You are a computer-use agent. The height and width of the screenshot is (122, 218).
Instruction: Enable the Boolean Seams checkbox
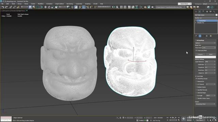click(x=197, y=87)
